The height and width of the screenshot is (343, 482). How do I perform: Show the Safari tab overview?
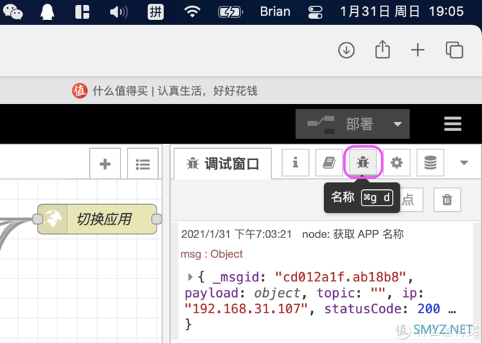[454, 50]
